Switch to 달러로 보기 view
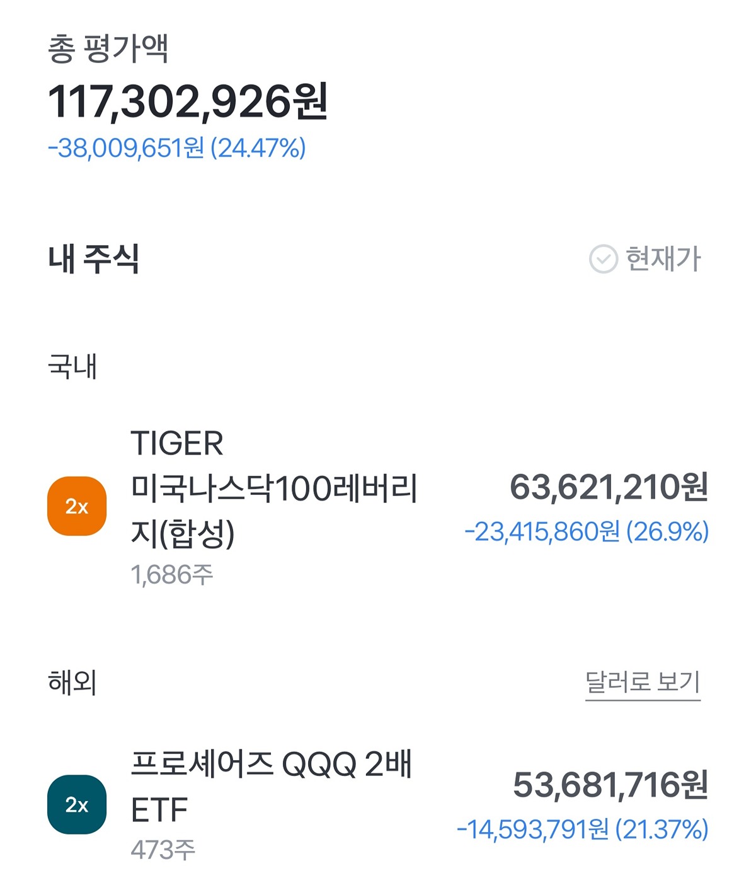The height and width of the screenshot is (890, 756). [x=643, y=683]
